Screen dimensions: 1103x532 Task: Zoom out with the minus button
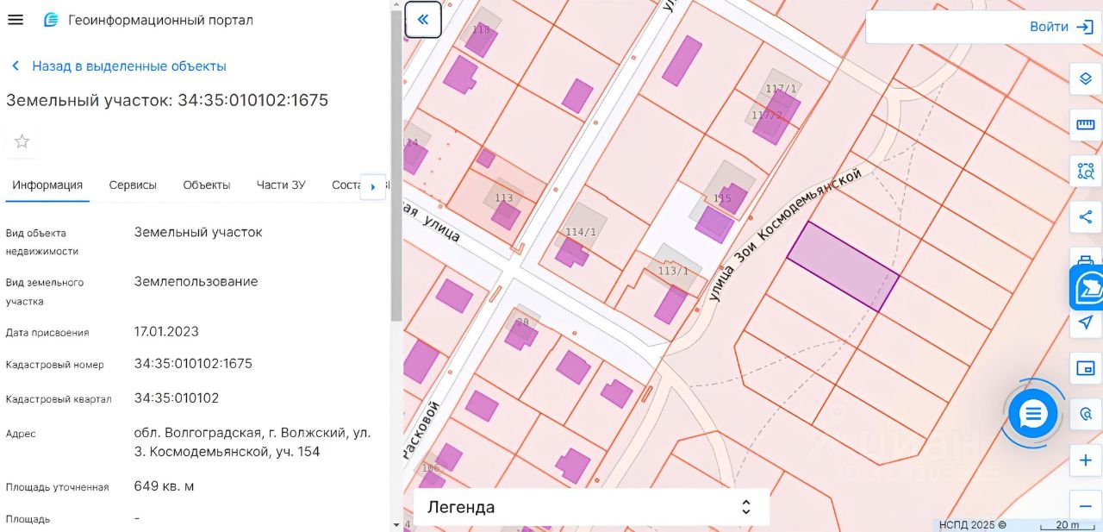(1086, 505)
